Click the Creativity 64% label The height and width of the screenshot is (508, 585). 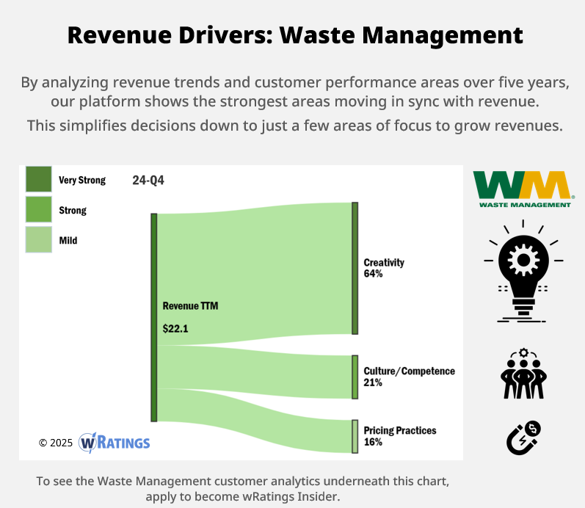click(x=384, y=268)
